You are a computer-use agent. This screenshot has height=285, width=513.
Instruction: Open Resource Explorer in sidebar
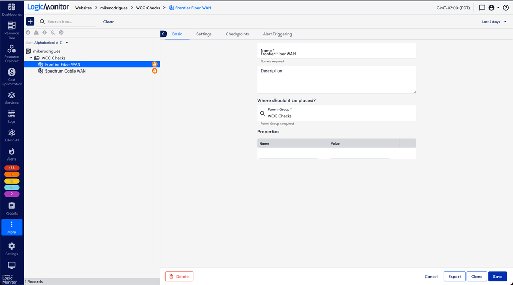click(x=11, y=54)
